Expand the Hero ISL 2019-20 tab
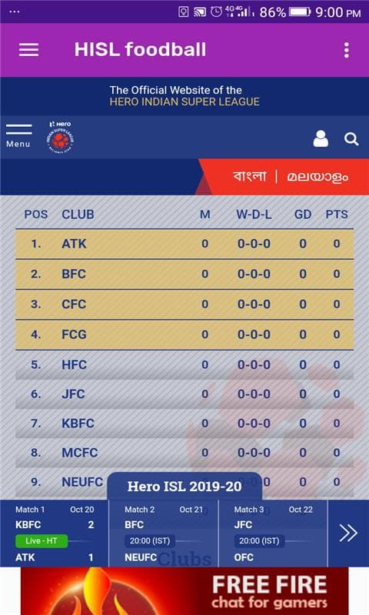 coord(184,487)
